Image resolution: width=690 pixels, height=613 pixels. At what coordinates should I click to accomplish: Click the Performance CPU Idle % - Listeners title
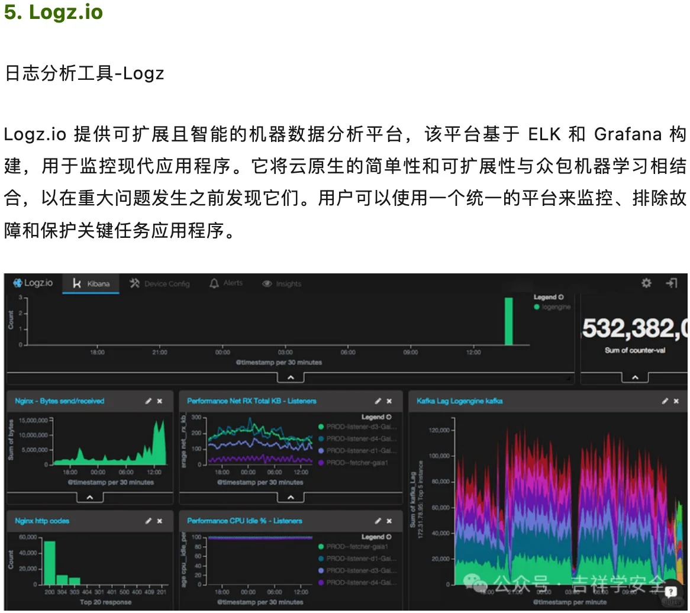point(244,521)
